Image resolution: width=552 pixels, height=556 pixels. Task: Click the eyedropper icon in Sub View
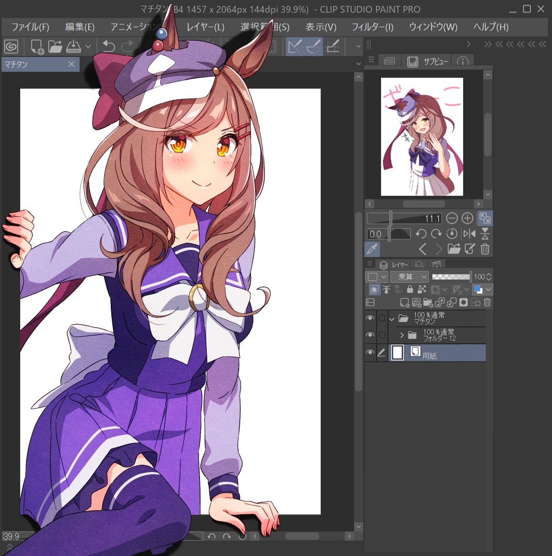click(x=372, y=249)
